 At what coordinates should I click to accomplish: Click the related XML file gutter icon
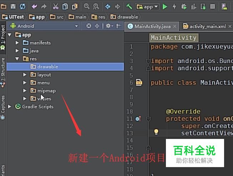[139, 83]
